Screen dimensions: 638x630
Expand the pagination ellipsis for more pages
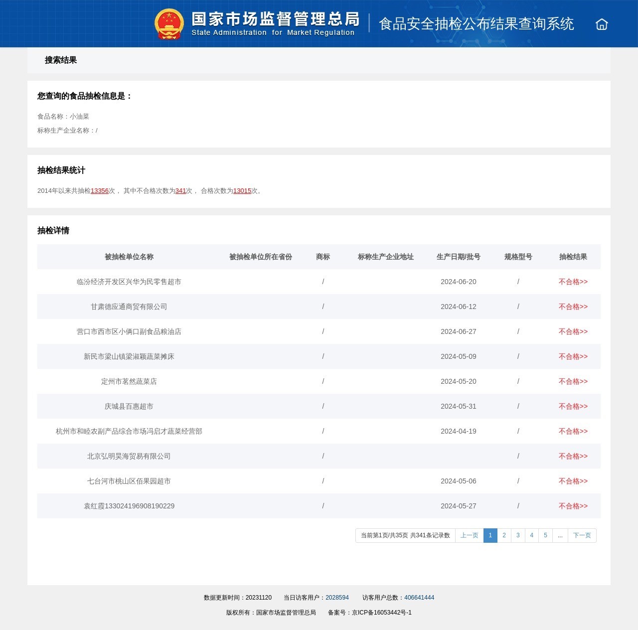click(560, 535)
